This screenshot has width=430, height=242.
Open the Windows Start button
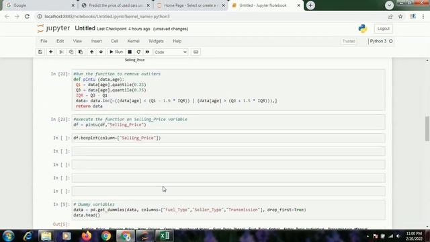9,236
